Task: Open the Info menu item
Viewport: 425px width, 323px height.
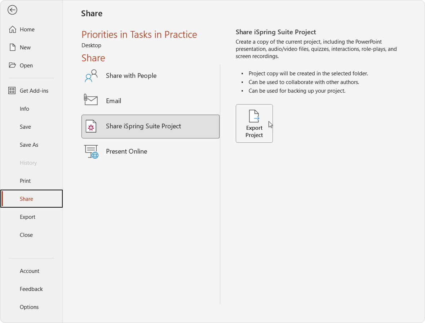Action: pyautogui.click(x=25, y=109)
